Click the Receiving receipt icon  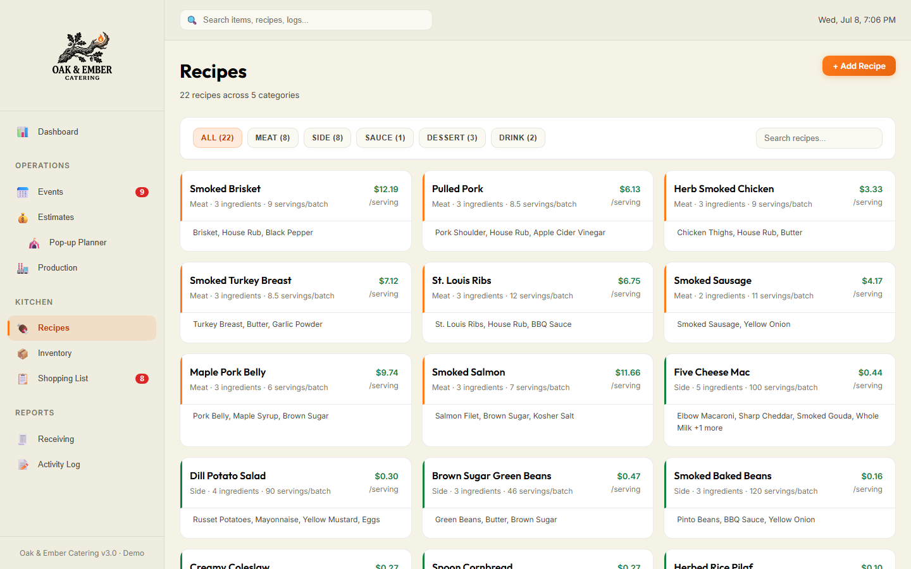coord(23,439)
